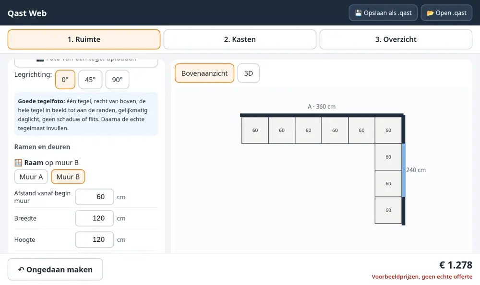
Task: Set laying direction to 45°
Action: [90, 80]
